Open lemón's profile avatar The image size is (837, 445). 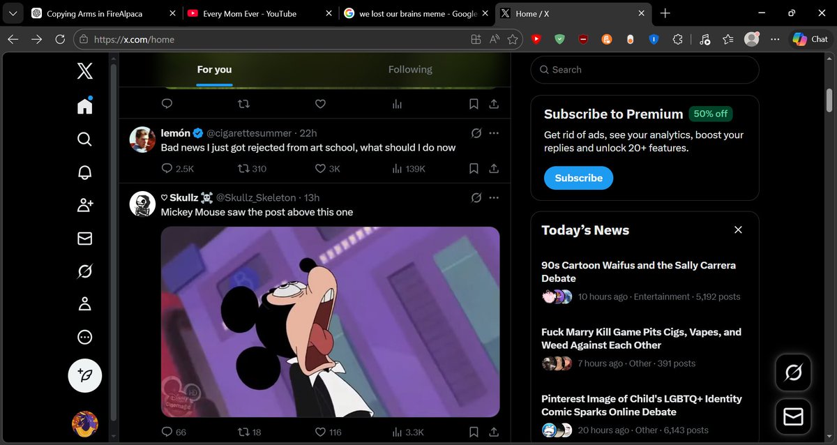pos(142,139)
